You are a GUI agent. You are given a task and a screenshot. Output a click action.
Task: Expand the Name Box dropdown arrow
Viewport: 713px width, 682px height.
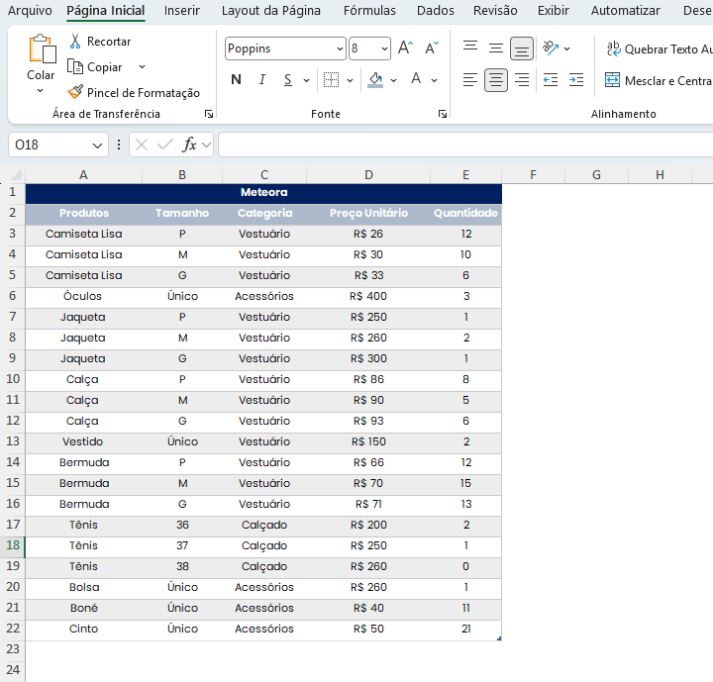tap(98, 145)
